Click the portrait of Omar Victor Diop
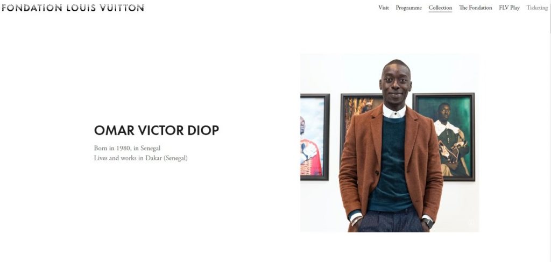The image size is (551, 262). [x=390, y=143]
